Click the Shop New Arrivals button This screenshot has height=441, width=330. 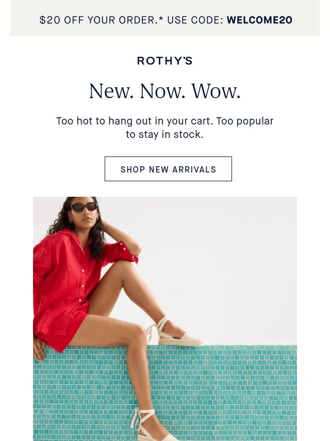click(x=168, y=169)
